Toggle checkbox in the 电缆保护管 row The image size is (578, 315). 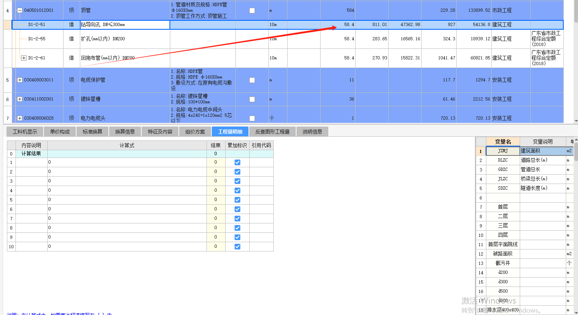pyautogui.click(x=252, y=80)
